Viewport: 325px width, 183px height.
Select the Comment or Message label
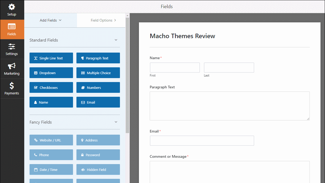[168, 156]
